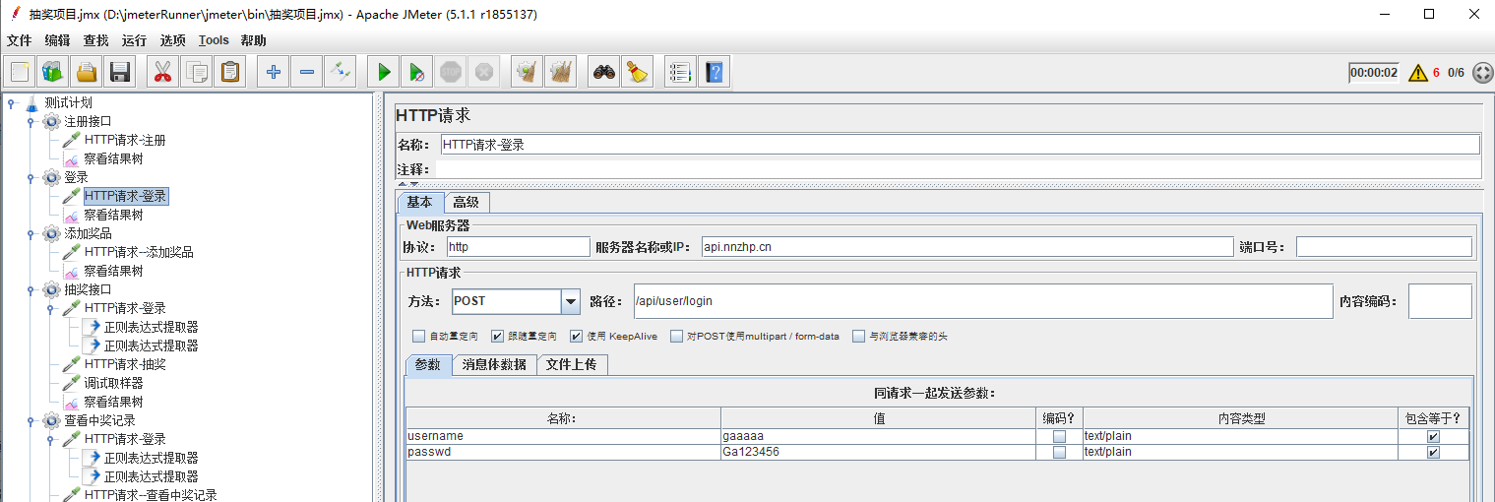The image size is (1495, 502).
Task: Enable the 自动重定向 checkbox
Action: pos(419,336)
